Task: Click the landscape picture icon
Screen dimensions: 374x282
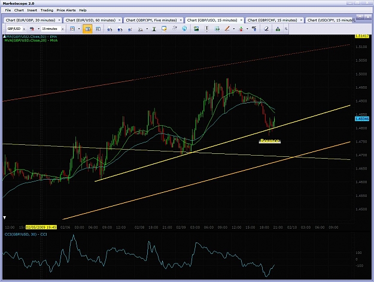Action: tap(196, 29)
